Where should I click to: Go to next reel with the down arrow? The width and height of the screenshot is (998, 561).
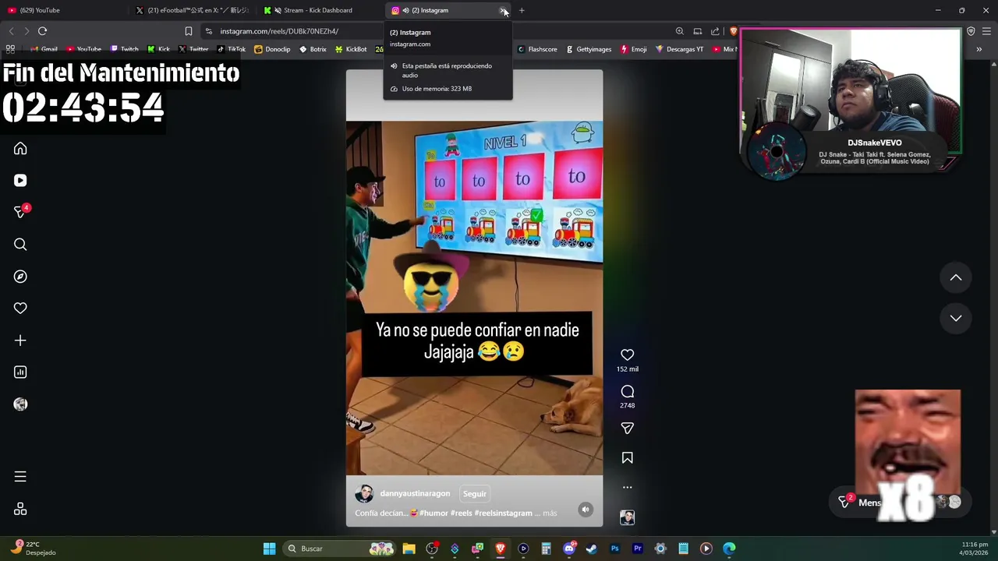click(x=956, y=318)
